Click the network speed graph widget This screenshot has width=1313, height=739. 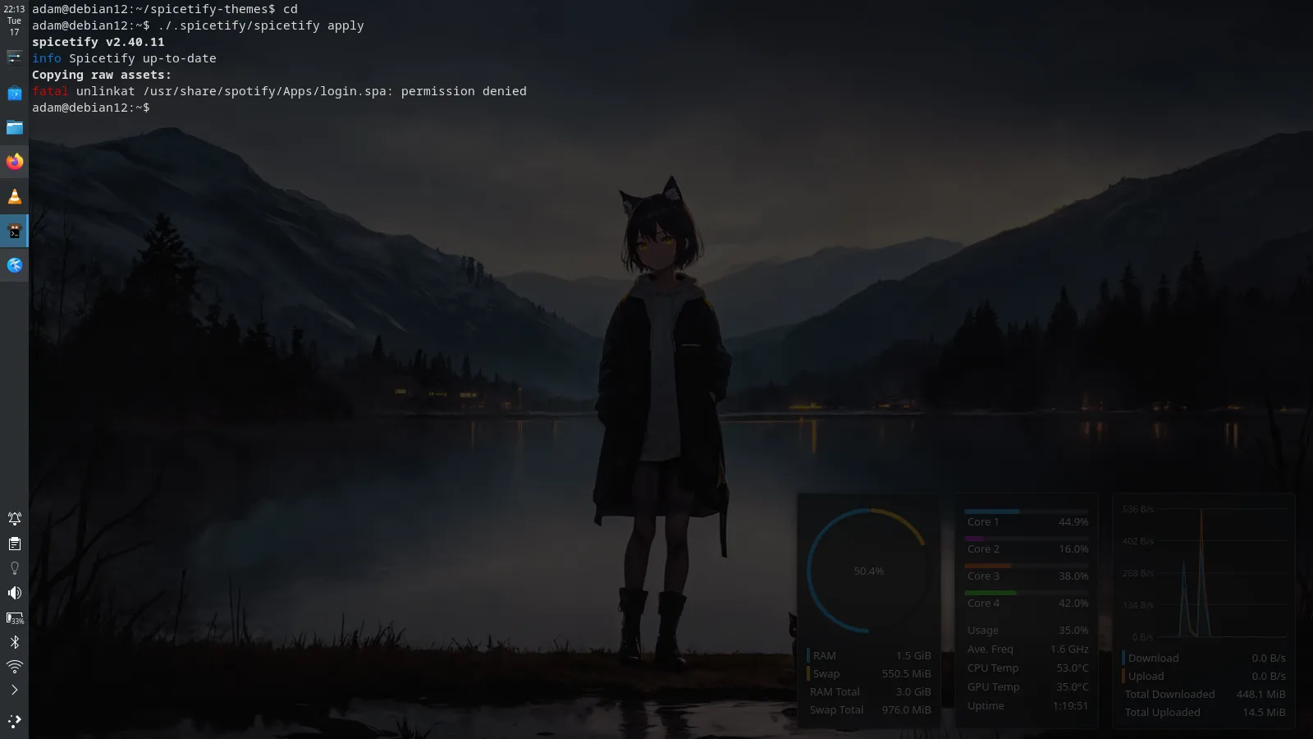1202,572
